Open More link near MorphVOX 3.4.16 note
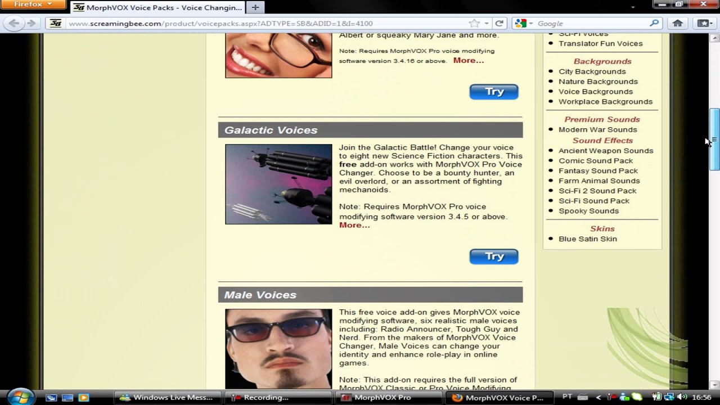The image size is (720, 405). click(469, 60)
